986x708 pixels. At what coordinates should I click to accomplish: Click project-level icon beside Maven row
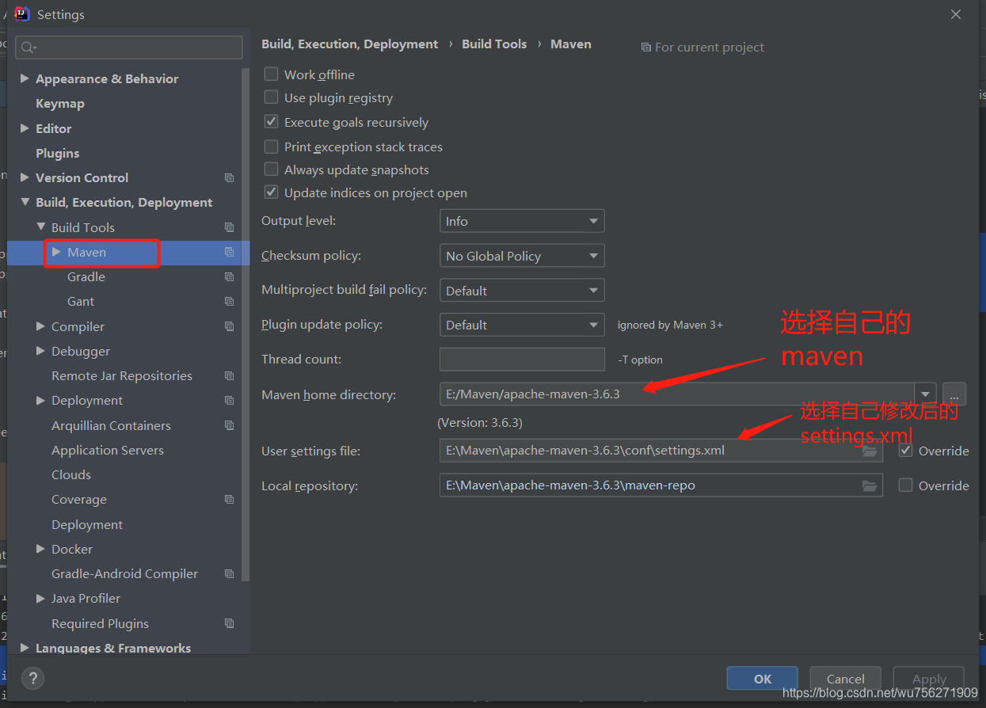pyautogui.click(x=229, y=252)
